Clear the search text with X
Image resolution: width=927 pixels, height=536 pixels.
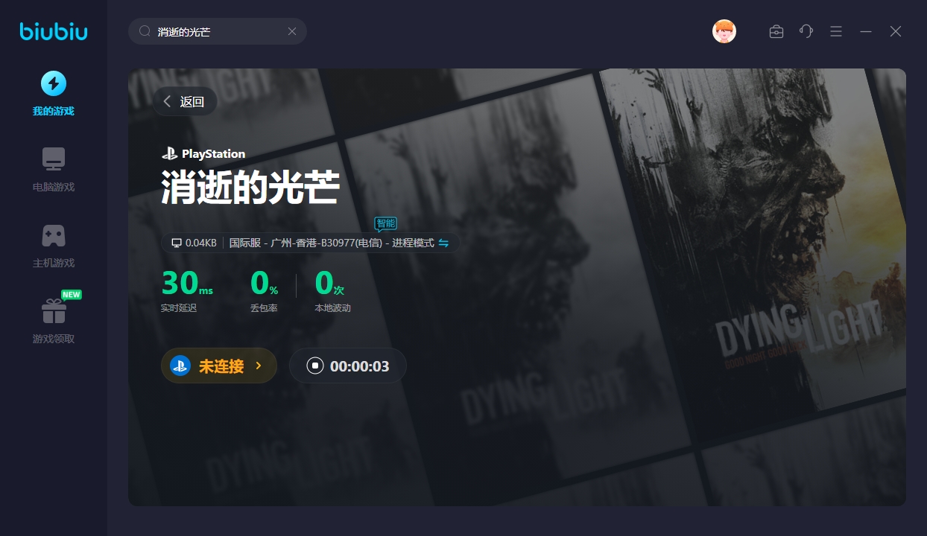(292, 31)
